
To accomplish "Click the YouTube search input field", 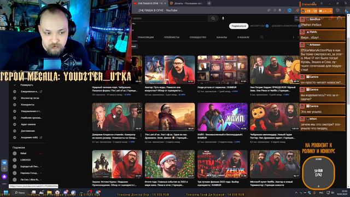I will coord(170,18).
